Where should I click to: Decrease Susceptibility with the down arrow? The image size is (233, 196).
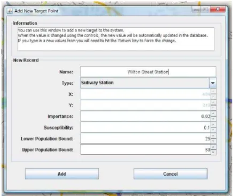pos(213,130)
